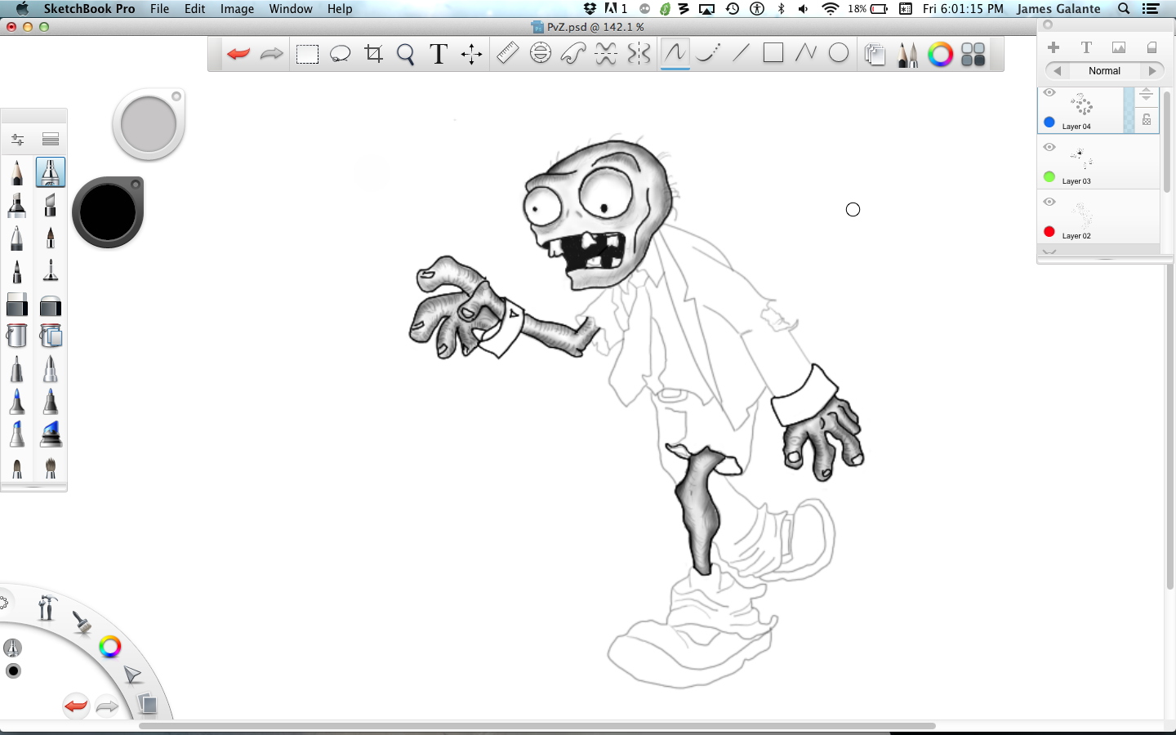The image size is (1176, 735).
Task: Pick the Move/Transform layer tool
Action: [471, 55]
